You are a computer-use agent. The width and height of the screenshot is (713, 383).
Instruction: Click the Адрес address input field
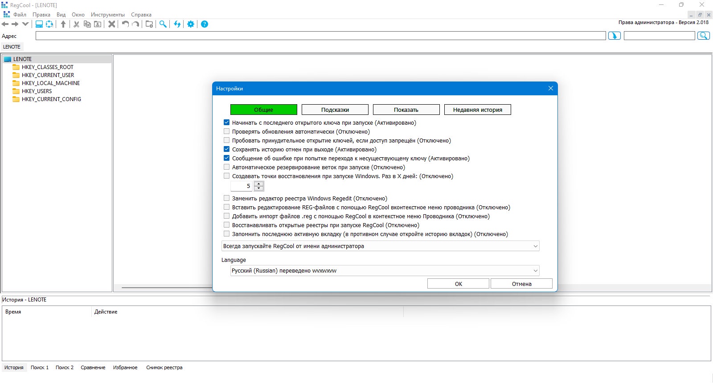[321, 36]
